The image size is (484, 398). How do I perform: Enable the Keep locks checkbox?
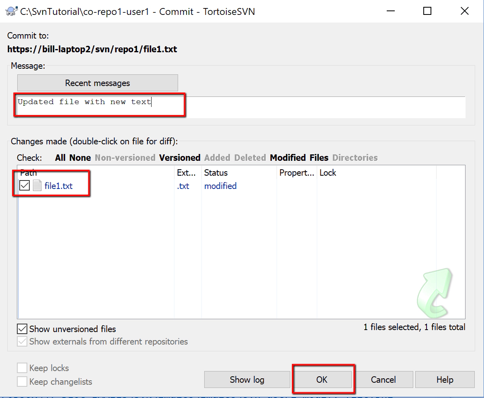(x=22, y=368)
